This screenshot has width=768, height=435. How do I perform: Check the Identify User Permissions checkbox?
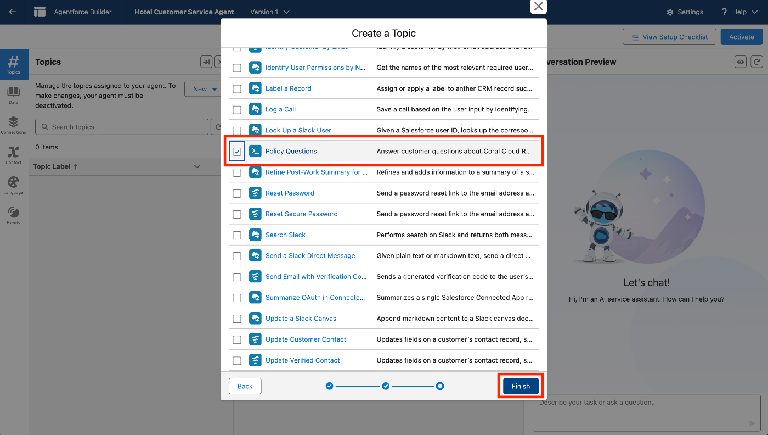tap(237, 68)
